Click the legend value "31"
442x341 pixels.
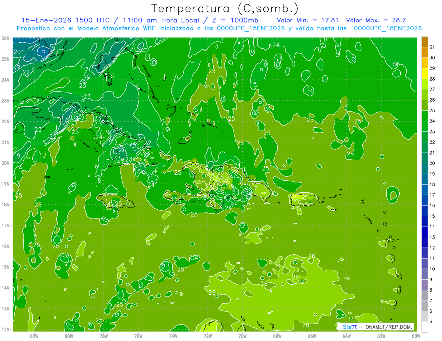click(432, 47)
